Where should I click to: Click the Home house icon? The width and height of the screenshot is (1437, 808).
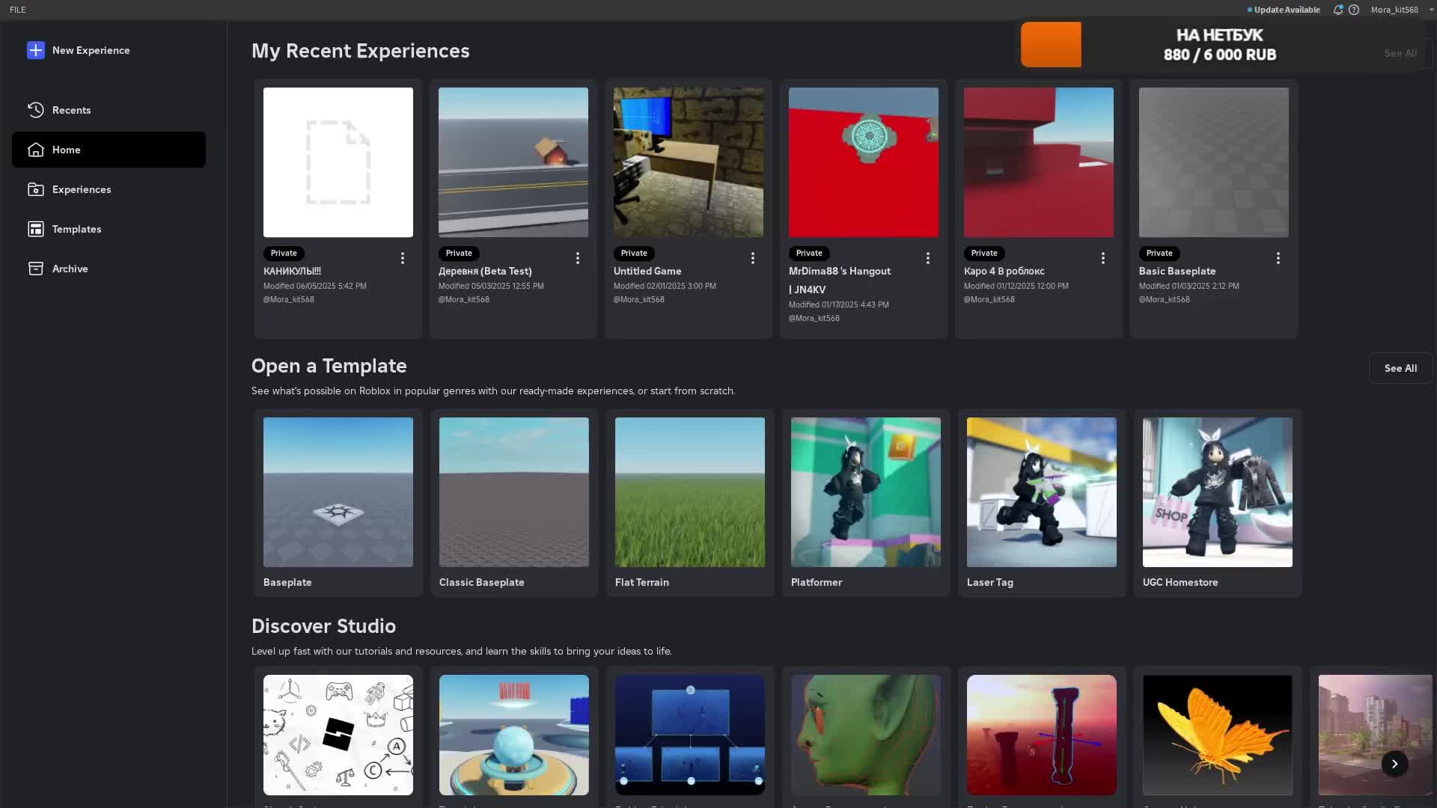click(36, 150)
